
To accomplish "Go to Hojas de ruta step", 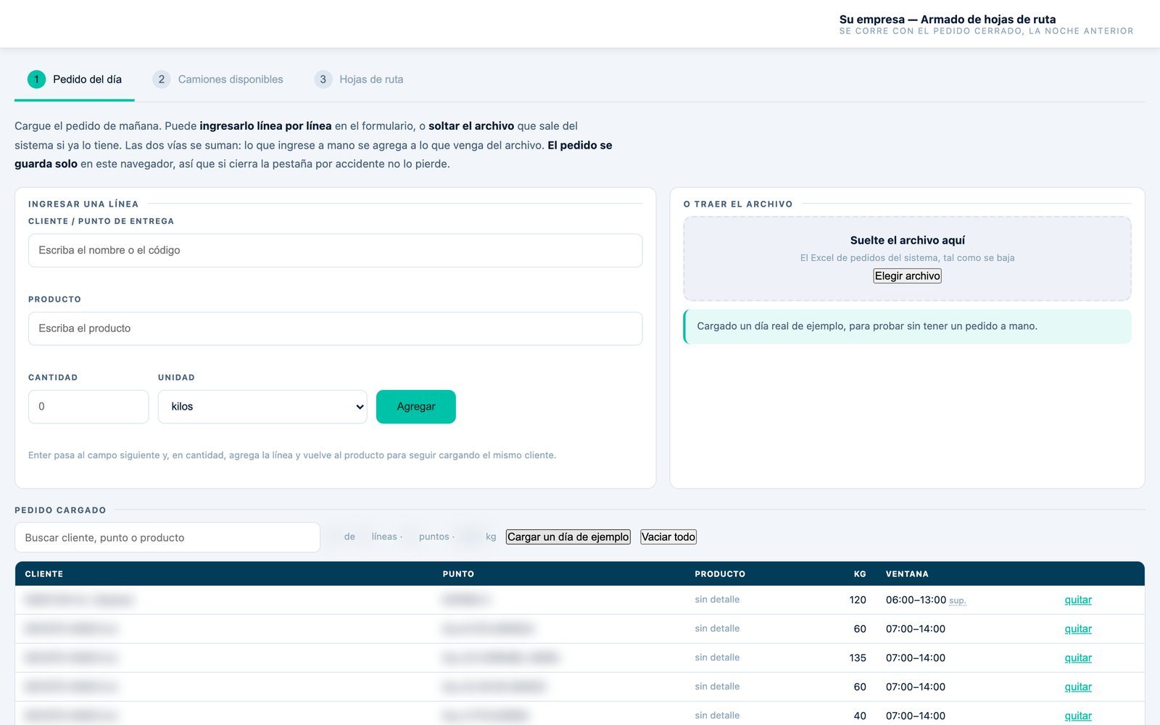I will click(359, 79).
